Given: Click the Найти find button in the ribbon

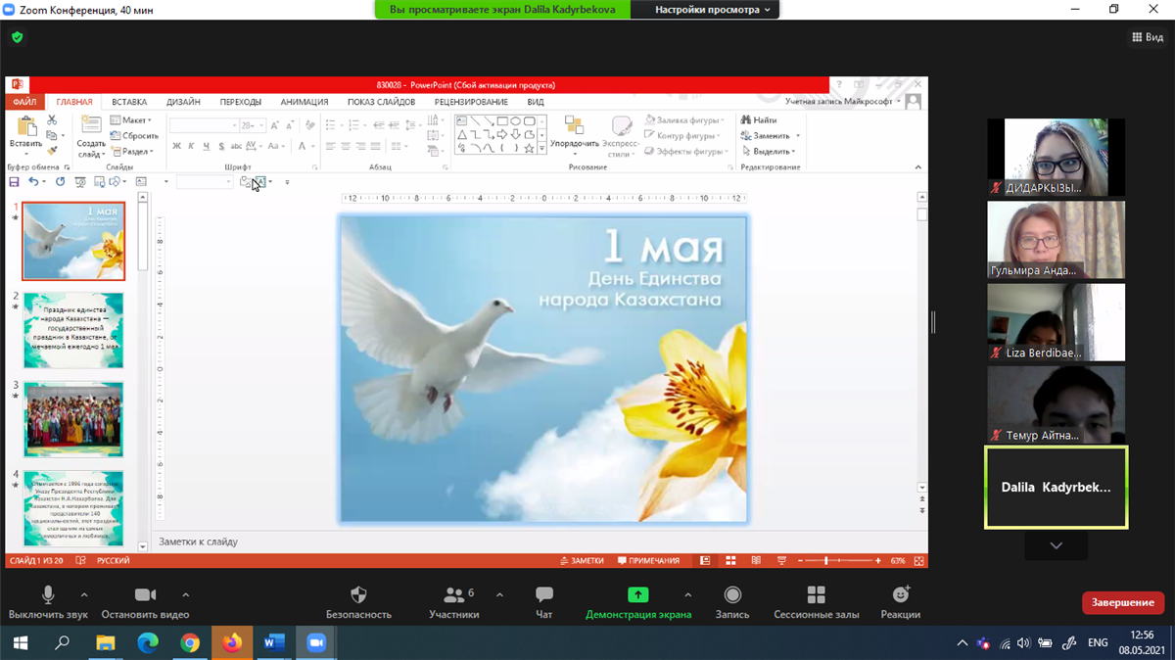Looking at the screenshot, I should 759,120.
